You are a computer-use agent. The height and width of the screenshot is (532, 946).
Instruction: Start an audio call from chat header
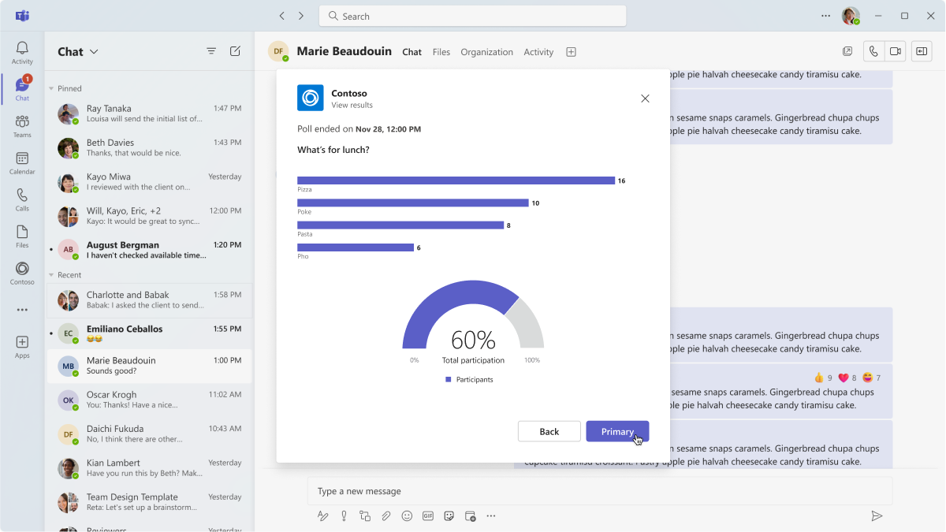(x=873, y=51)
